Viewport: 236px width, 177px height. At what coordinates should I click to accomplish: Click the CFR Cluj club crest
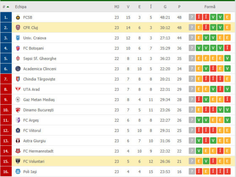tap(18, 28)
